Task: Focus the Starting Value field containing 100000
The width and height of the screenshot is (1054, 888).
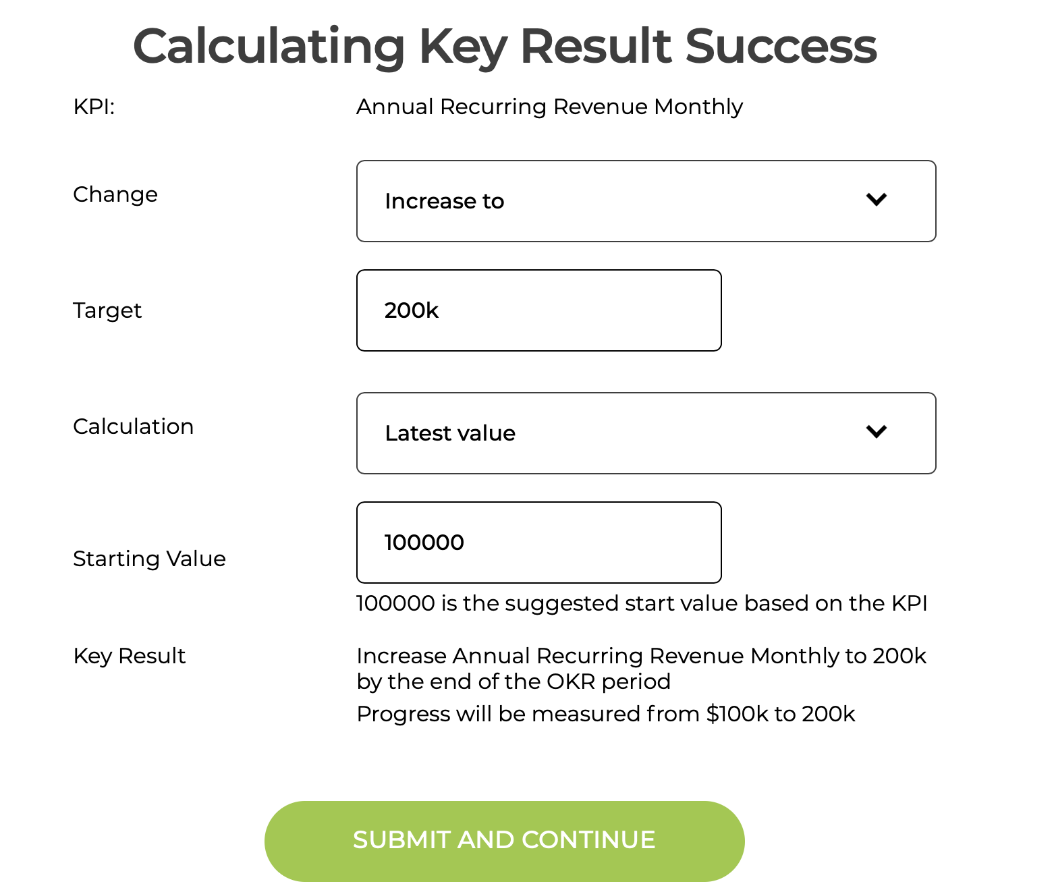Action: [x=538, y=543]
